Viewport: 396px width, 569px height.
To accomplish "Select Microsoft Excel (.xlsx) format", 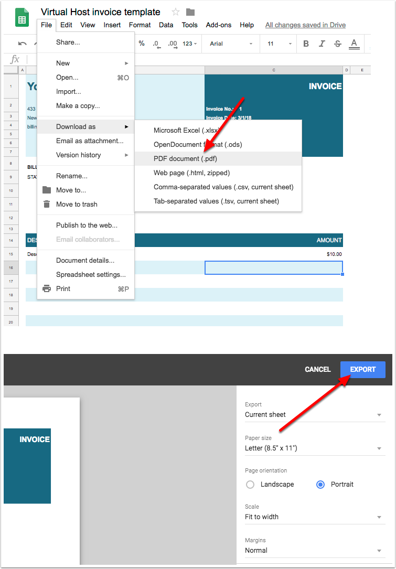I will click(x=218, y=130).
